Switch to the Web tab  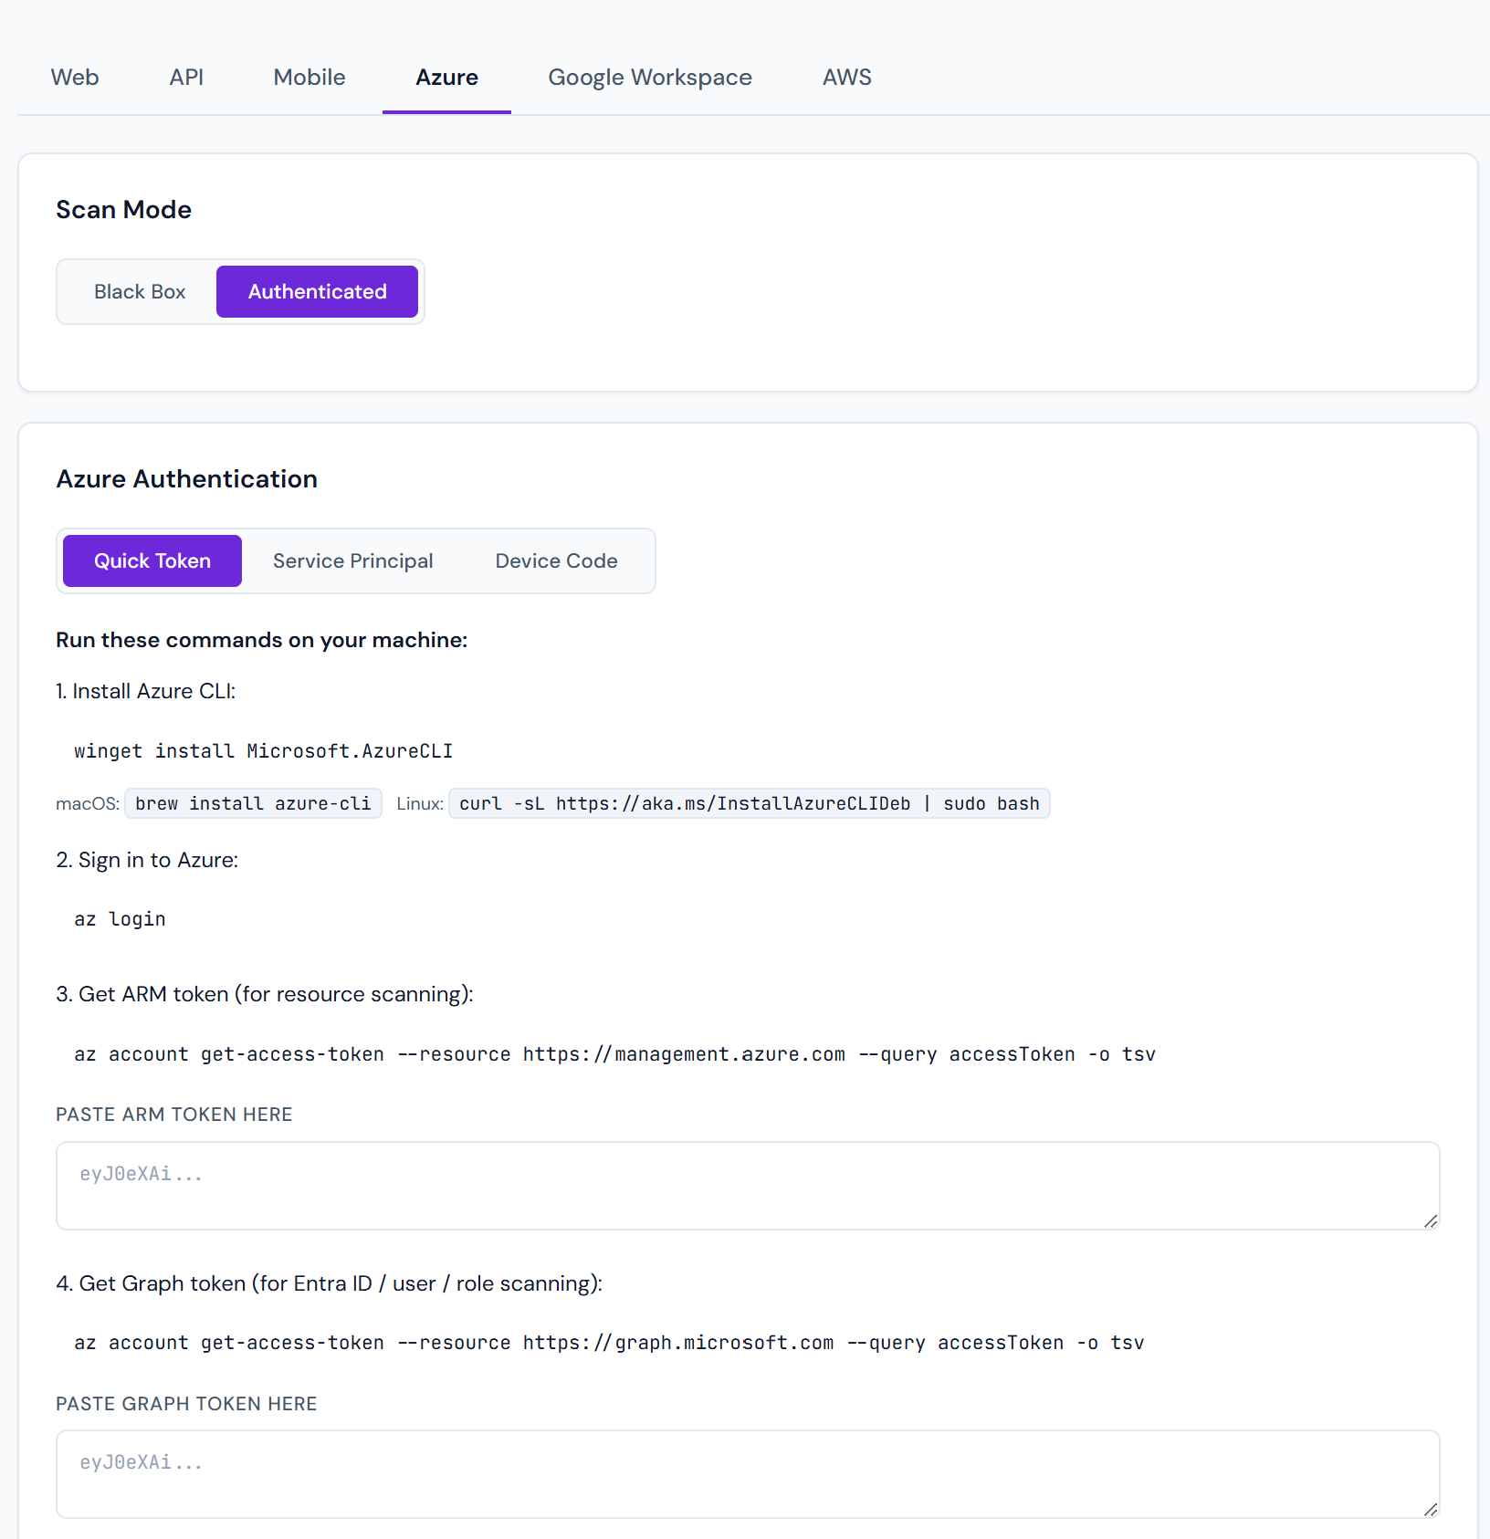coord(75,78)
